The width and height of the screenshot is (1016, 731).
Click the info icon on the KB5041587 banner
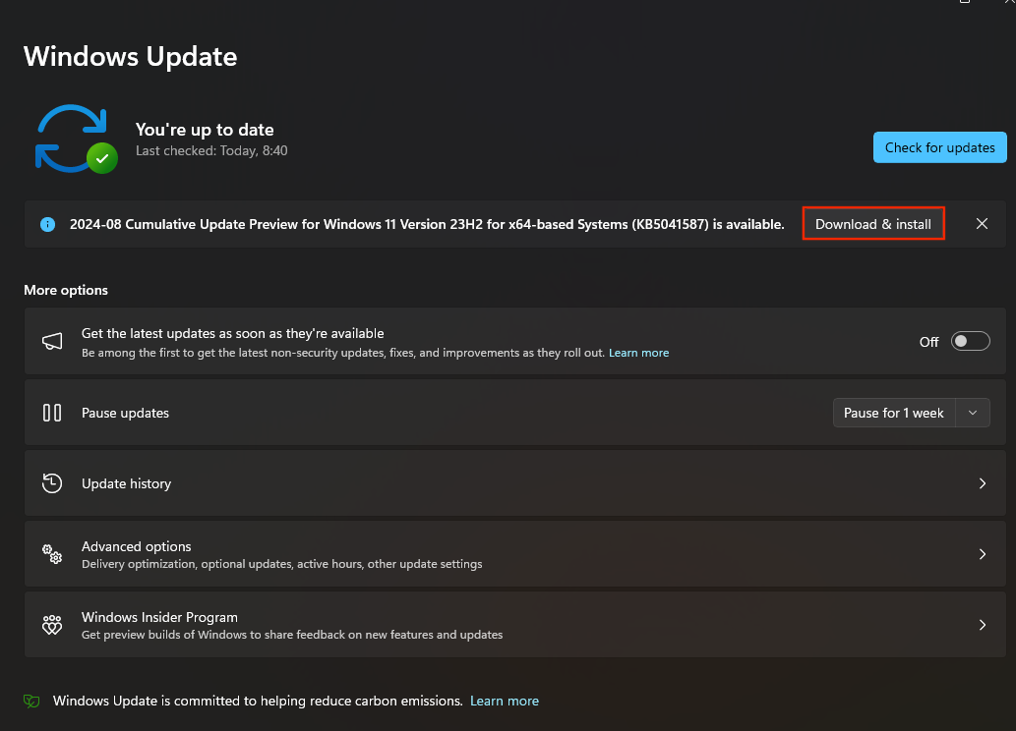[47, 224]
